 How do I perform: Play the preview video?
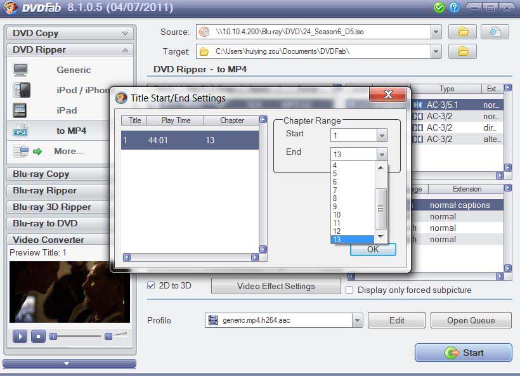click(20, 337)
